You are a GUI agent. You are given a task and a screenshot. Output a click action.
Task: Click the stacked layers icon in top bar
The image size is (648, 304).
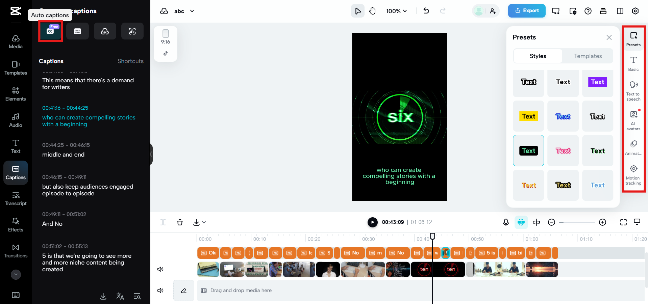pyautogui.click(x=603, y=11)
